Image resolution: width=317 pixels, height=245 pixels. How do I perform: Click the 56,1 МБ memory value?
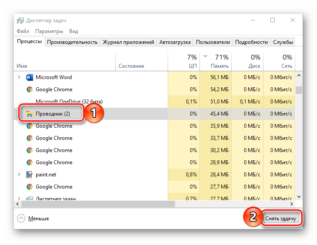coord(219,77)
